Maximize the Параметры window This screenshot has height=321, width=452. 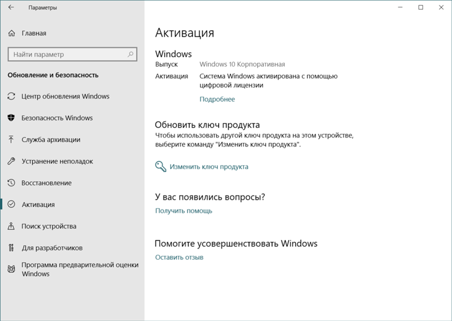[420, 7]
